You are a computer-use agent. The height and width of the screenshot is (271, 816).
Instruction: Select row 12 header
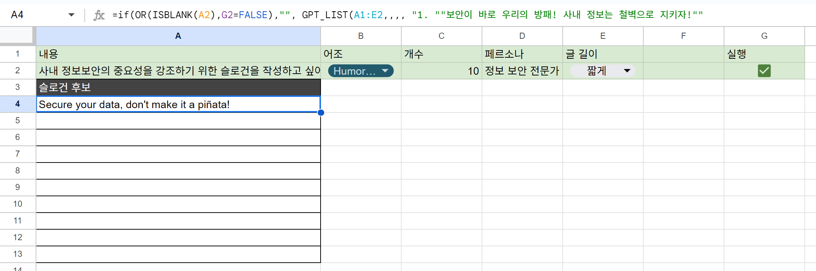(17, 238)
